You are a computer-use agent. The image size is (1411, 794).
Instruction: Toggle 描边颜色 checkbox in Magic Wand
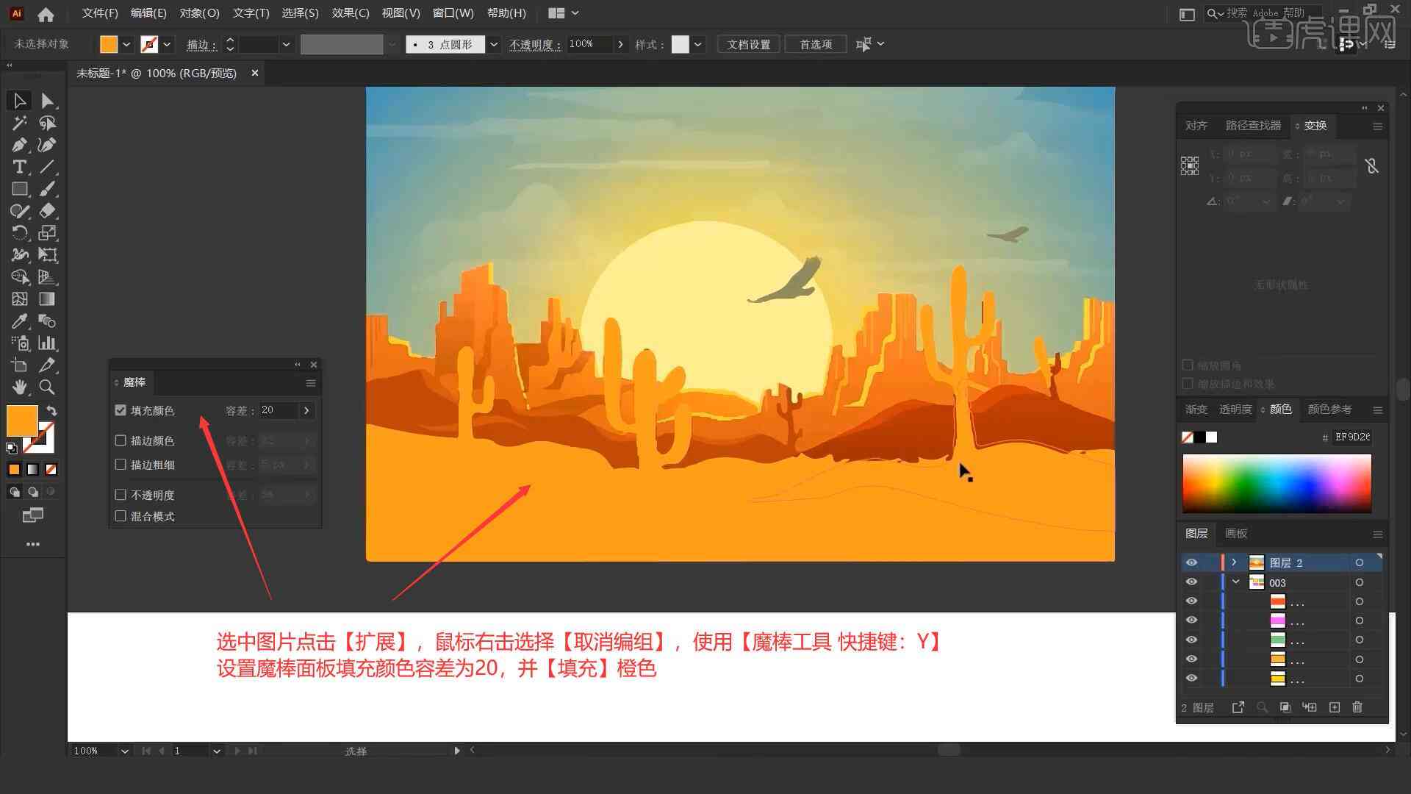pyautogui.click(x=121, y=440)
